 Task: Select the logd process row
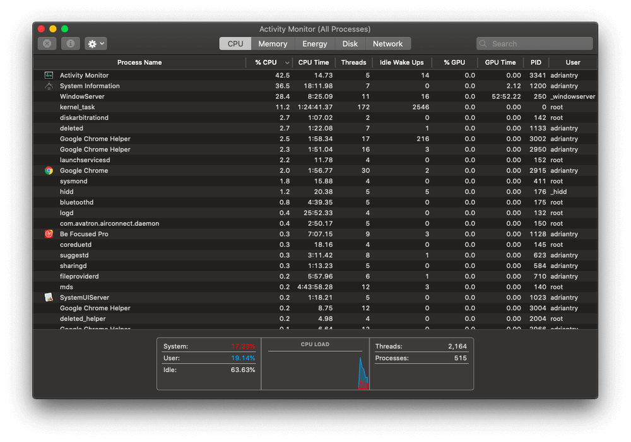315,212
